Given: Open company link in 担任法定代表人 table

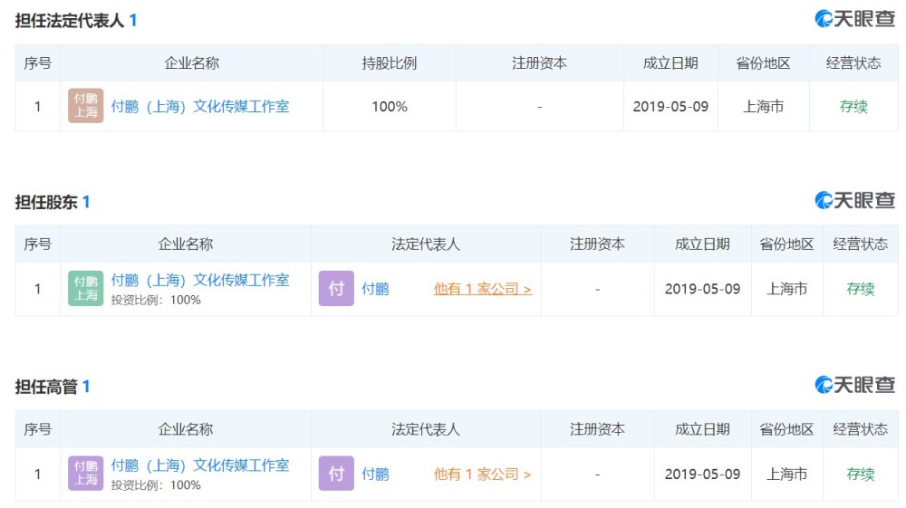Looking at the screenshot, I should 199,106.
